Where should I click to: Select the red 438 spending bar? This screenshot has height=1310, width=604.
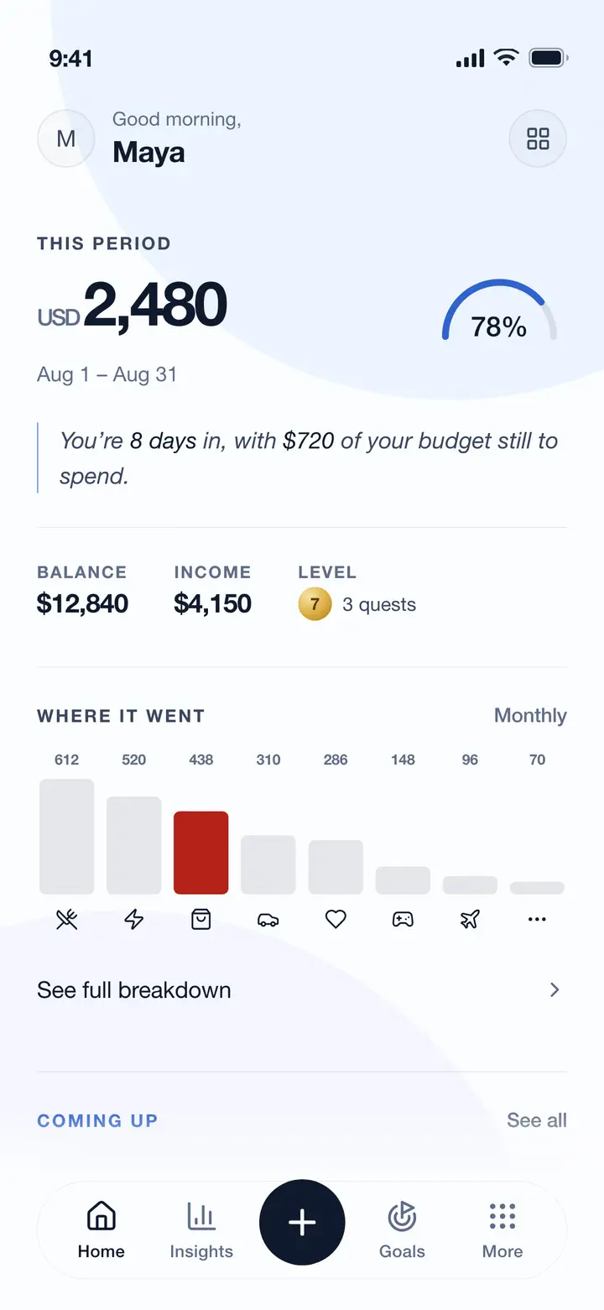pyautogui.click(x=201, y=853)
